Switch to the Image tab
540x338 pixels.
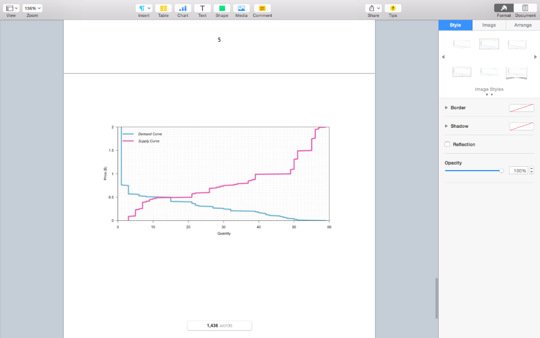(488, 25)
